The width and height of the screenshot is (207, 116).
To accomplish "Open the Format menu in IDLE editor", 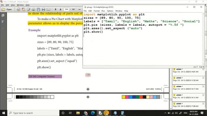I will 97,11.
